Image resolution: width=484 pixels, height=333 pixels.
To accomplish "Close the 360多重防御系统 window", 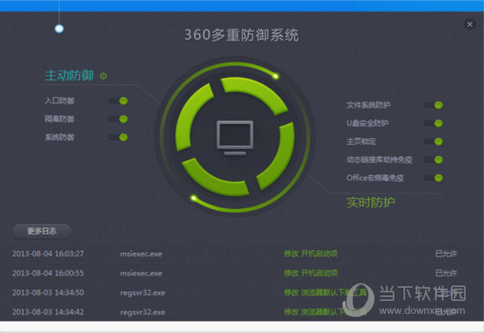I will (469, 24).
